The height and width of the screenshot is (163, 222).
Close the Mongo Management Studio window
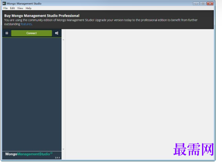[x=210, y=3]
